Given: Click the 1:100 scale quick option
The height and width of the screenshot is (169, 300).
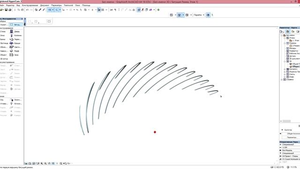Looking at the screenshot, I should (291, 147).
